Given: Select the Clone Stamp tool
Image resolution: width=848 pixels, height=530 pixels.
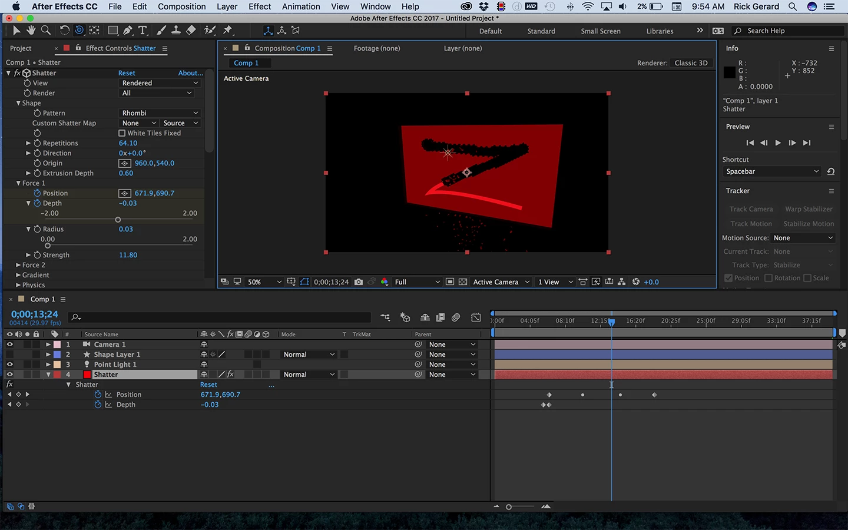Looking at the screenshot, I should click(x=175, y=31).
